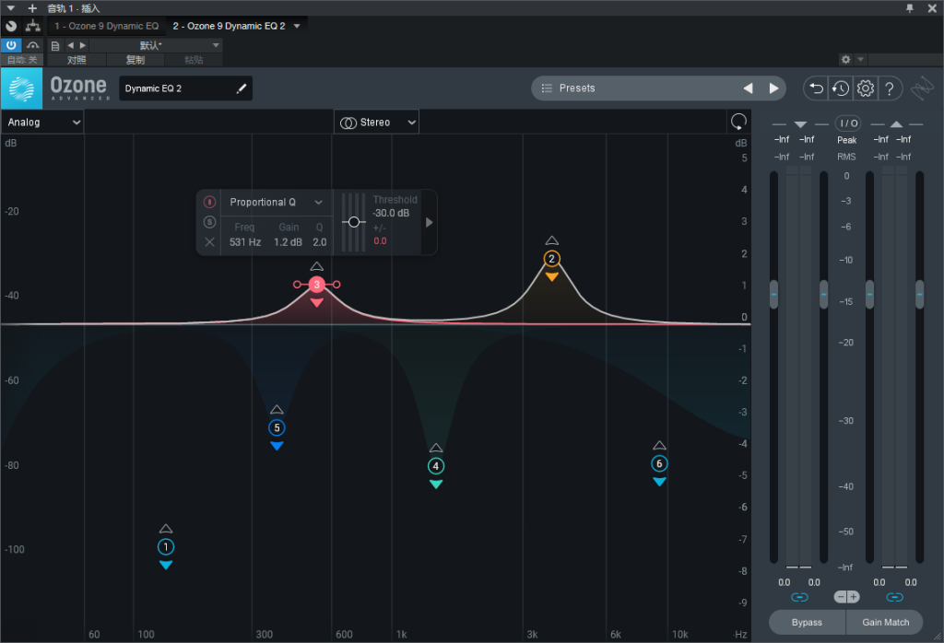Image resolution: width=944 pixels, height=643 pixels.
Task: Click the next host preset arrow
Action: tap(82, 45)
